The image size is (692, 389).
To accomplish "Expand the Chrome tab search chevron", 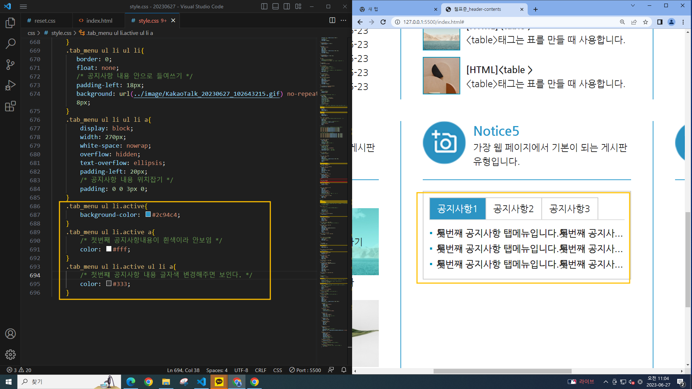I will [x=633, y=6].
